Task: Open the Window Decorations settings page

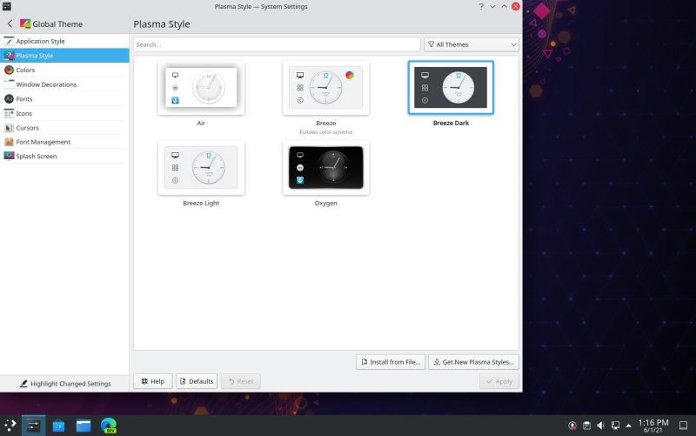Action: click(46, 84)
